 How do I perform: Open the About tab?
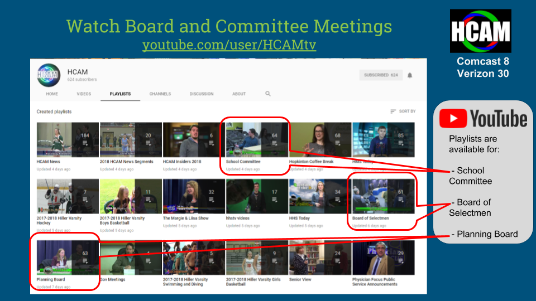(x=239, y=94)
